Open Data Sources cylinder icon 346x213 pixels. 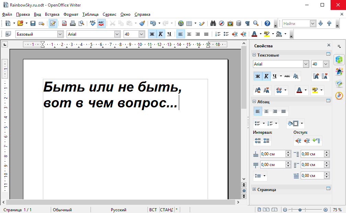pos(239,23)
